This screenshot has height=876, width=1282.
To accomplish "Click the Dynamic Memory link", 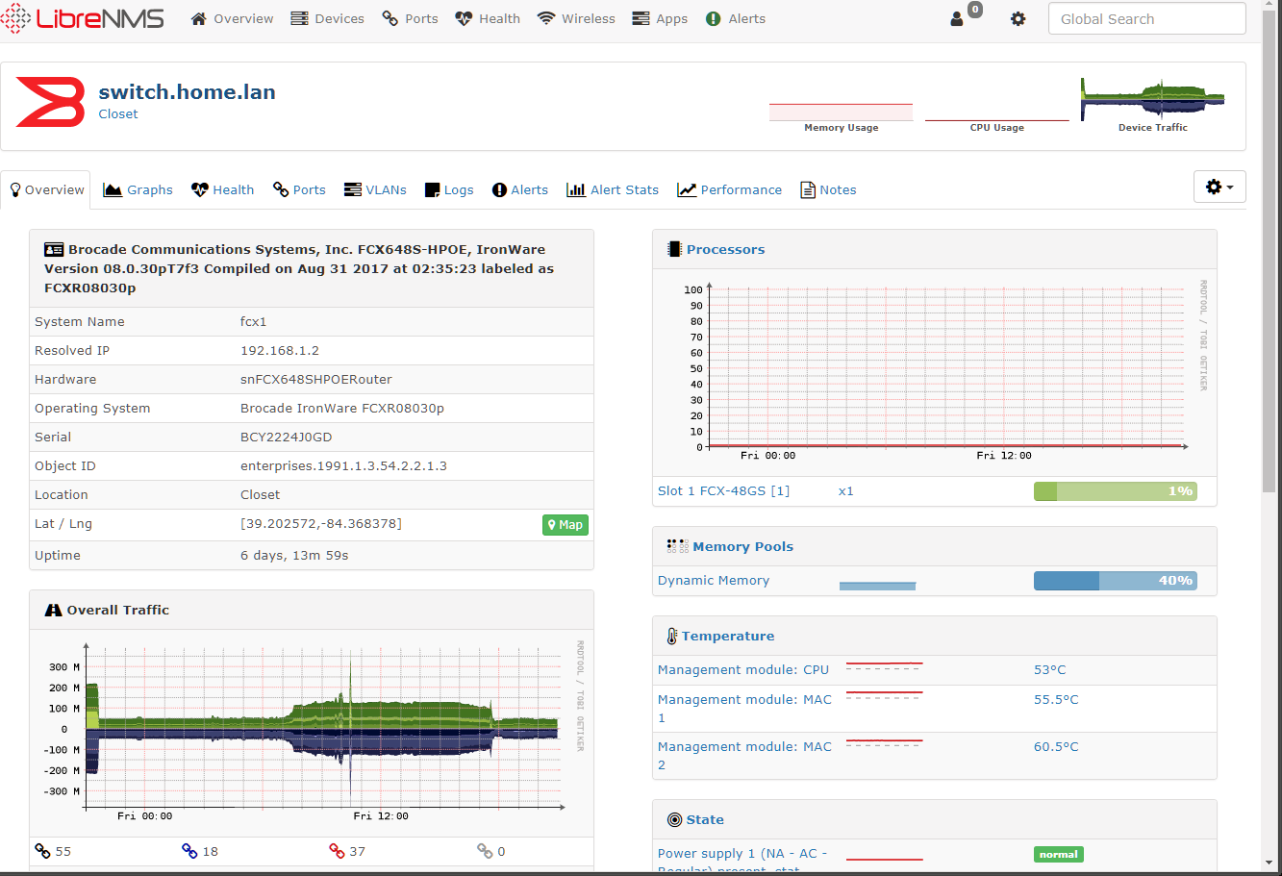I will tap(714, 580).
